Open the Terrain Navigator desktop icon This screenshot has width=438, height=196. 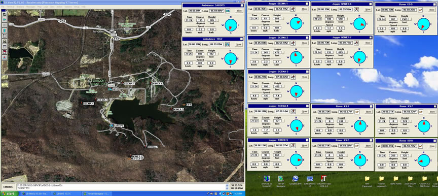tap(281, 182)
